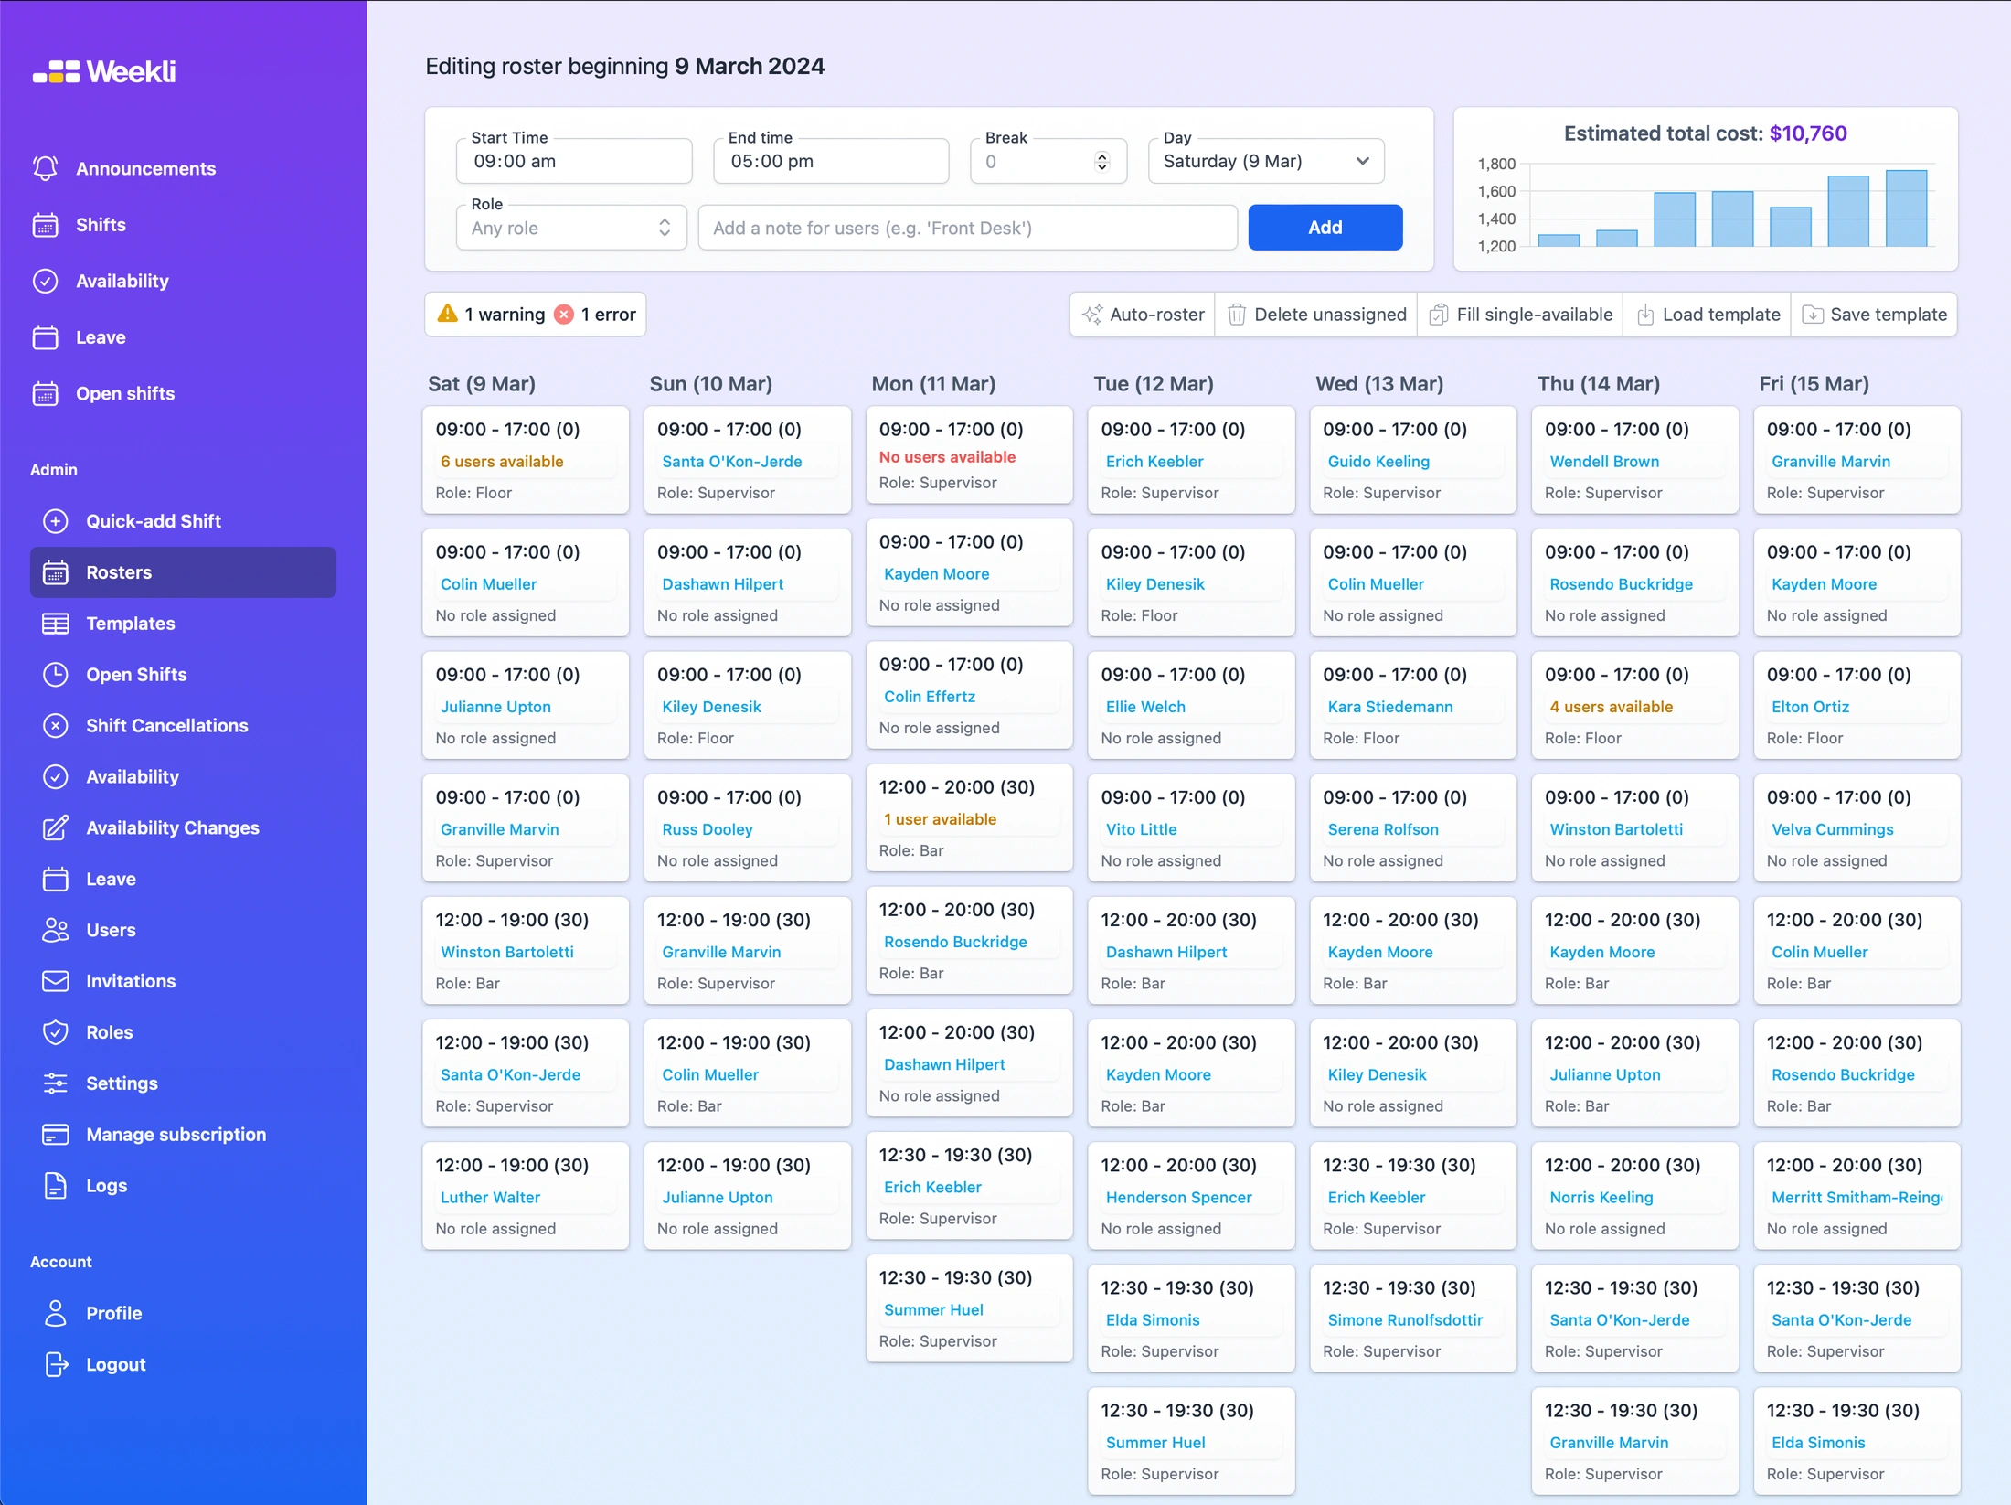2011x1505 pixels.
Task: Click the Logs document icon
Action: click(x=55, y=1186)
